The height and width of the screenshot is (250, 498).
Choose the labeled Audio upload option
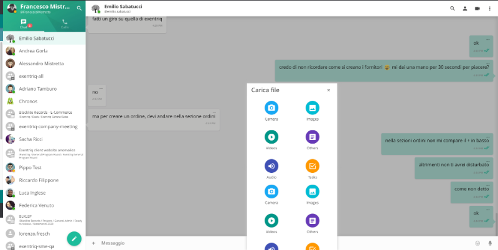point(271,167)
